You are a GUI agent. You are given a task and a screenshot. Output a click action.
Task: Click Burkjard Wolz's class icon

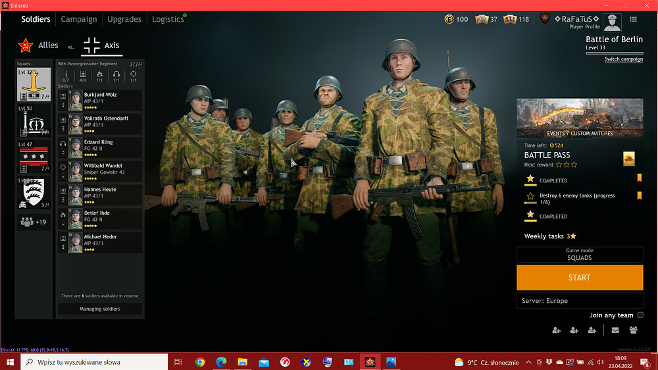(x=63, y=96)
